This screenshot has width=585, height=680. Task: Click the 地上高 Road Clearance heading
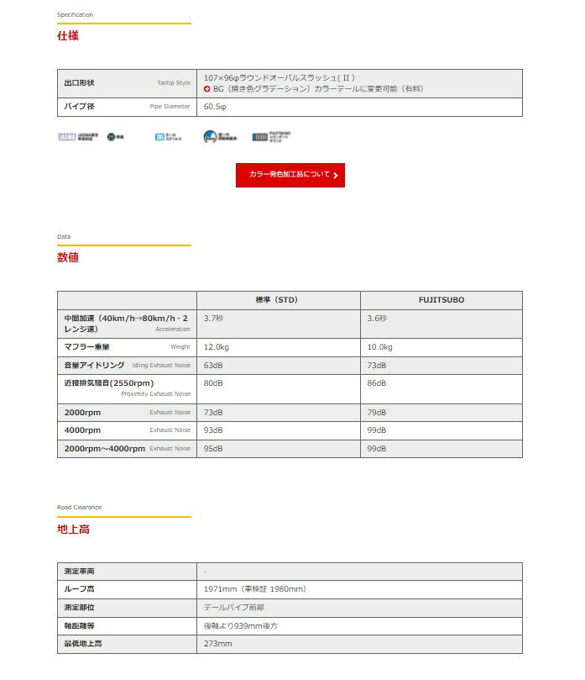coord(73,530)
